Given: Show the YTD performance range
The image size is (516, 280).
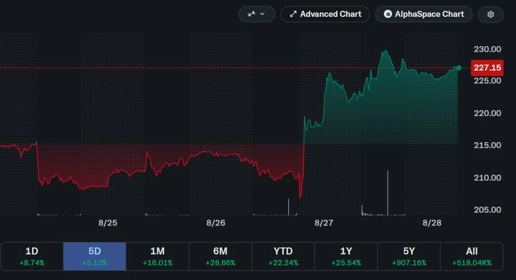Looking at the screenshot, I should (x=283, y=256).
